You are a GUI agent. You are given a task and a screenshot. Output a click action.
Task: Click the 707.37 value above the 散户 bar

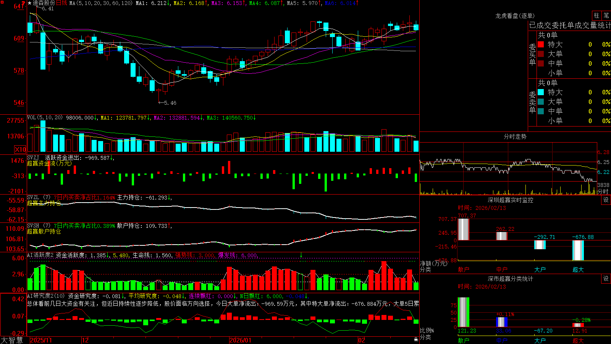pos(467,216)
